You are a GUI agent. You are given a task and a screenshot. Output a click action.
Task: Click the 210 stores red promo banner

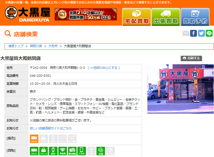86,14
